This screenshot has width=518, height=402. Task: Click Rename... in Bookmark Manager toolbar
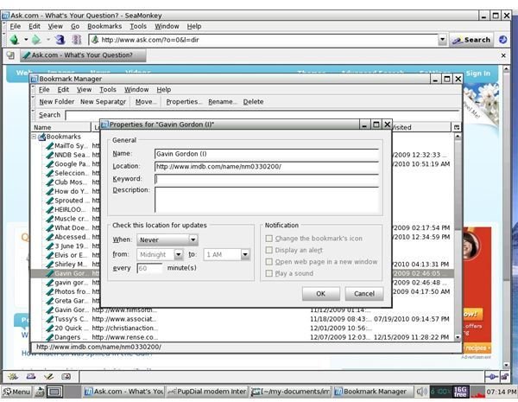pyautogui.click(x=223, y=102)
